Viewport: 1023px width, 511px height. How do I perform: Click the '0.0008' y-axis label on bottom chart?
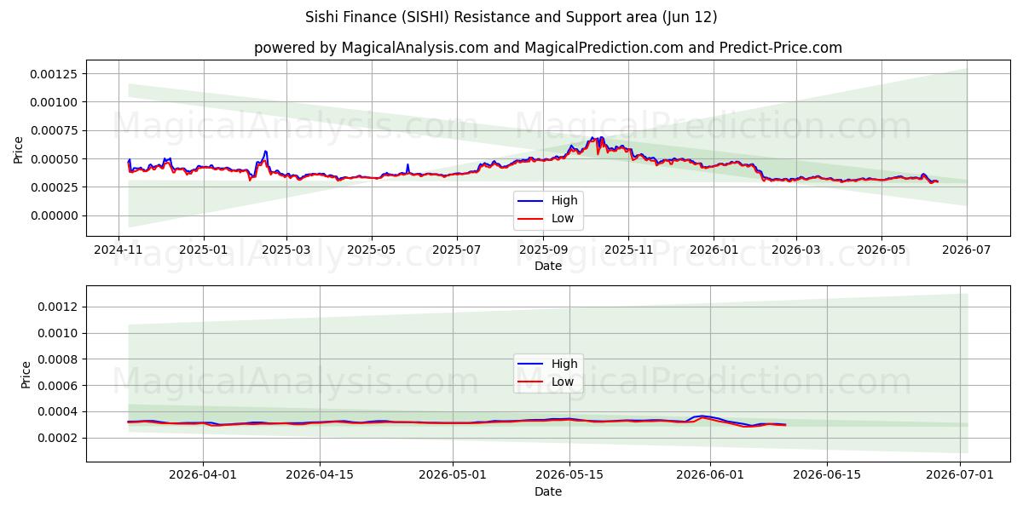(58, 359)
